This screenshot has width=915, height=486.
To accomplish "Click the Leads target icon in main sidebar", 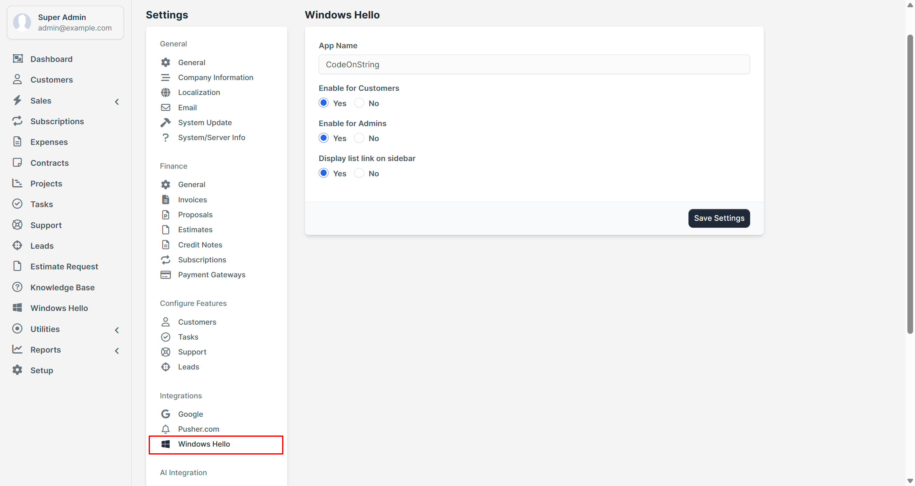I will click(17, 245).
